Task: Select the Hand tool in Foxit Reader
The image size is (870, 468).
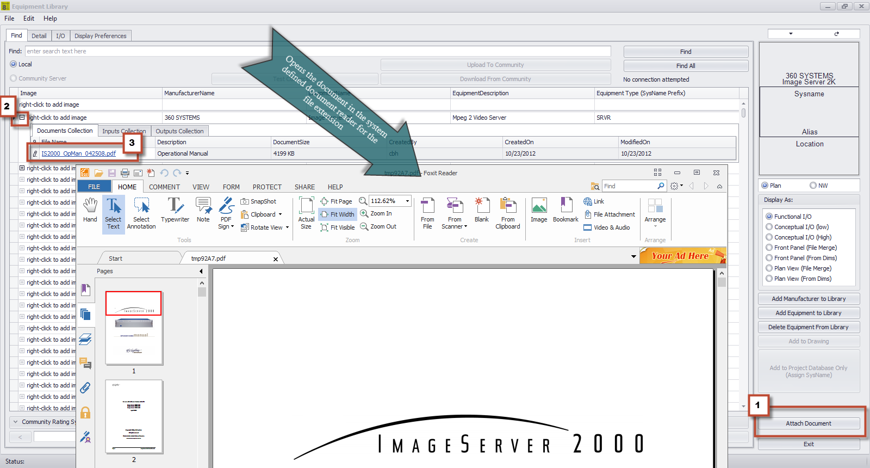Action: coord(90,210)
